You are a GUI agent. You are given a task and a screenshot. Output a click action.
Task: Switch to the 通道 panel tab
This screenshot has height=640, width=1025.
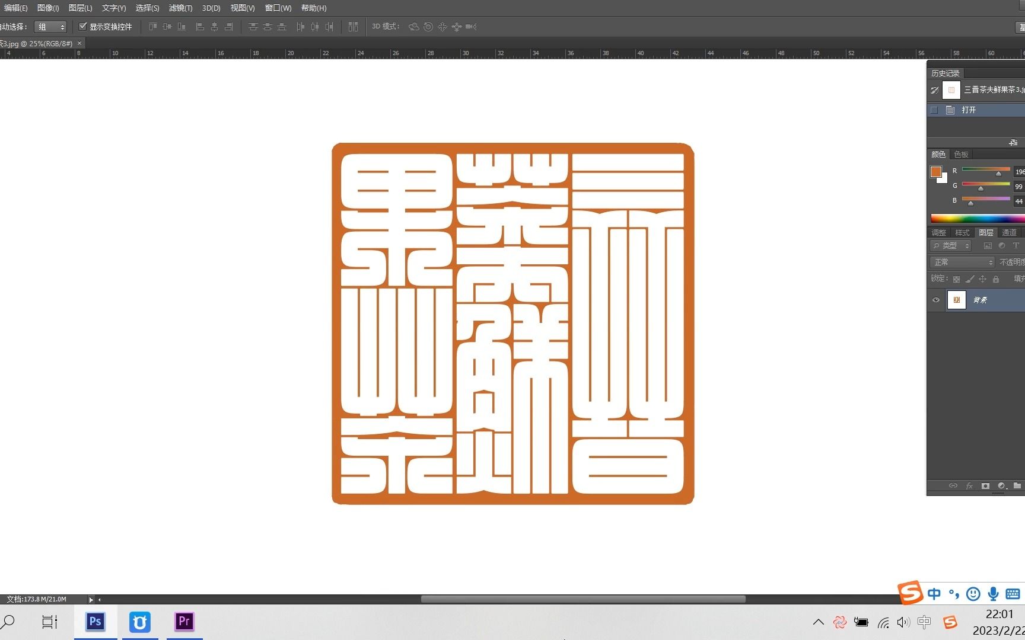pos(1009,232)
